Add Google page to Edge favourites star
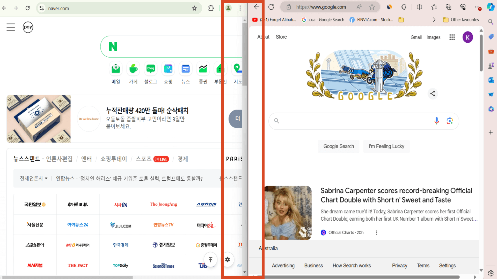Viewport: 497px width, 279px height. point(372,7)
